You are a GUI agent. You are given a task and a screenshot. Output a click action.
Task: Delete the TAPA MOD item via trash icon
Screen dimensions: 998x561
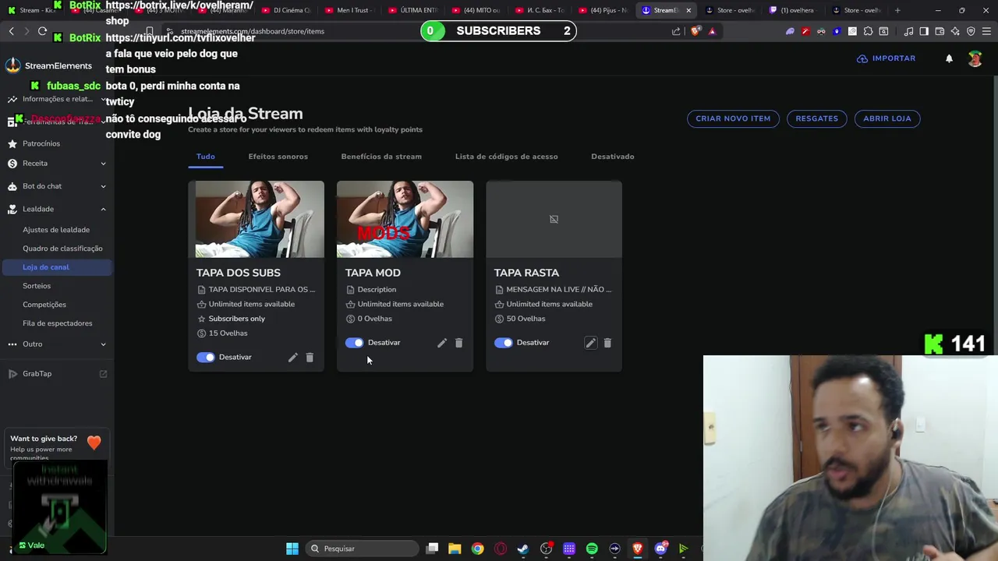[458, 343]
